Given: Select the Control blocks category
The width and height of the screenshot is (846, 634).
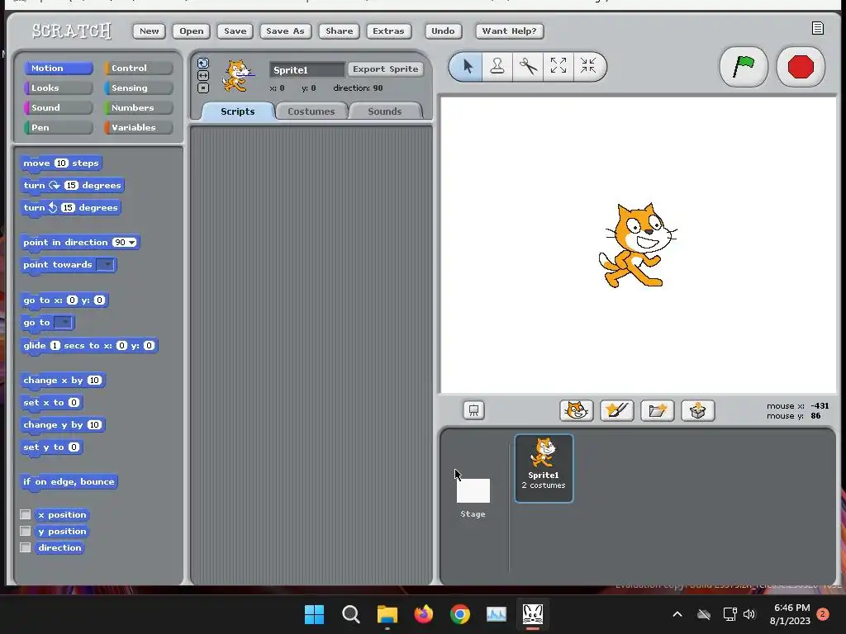Looking at the screenshot, I should 138,68.
